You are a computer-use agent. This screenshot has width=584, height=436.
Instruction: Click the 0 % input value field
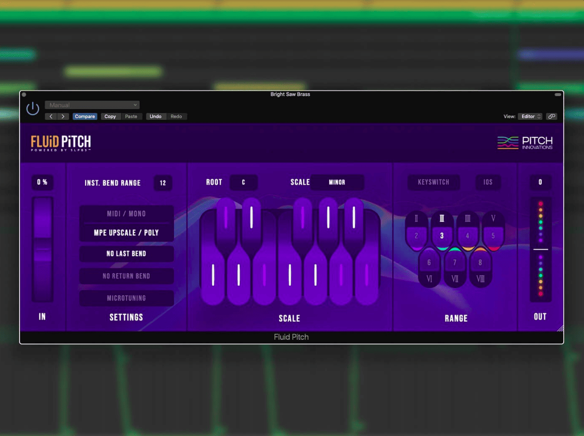(x=42, y=182)
